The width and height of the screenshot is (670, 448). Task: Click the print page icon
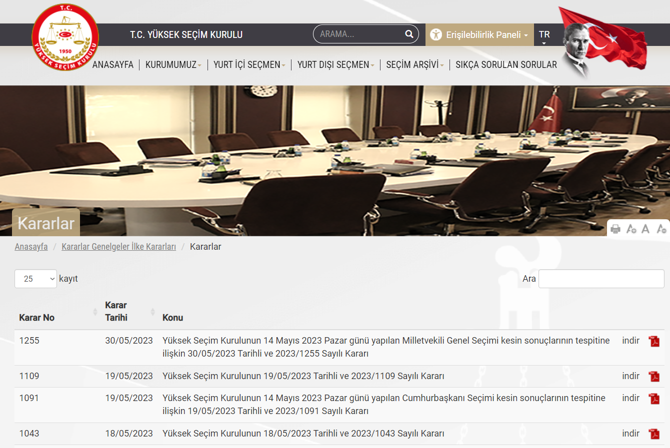(615, 229)
